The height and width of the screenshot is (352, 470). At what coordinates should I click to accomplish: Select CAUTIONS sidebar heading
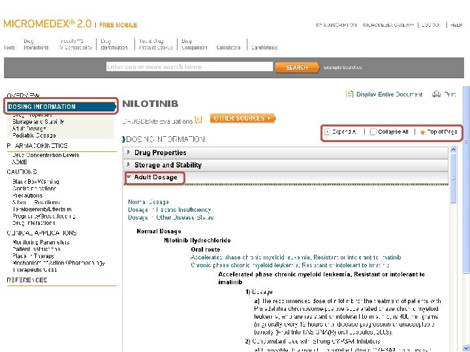(x=22, y=172)
